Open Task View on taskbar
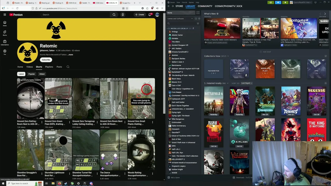The height and width of the screenshot is (186, 331). 47,183
